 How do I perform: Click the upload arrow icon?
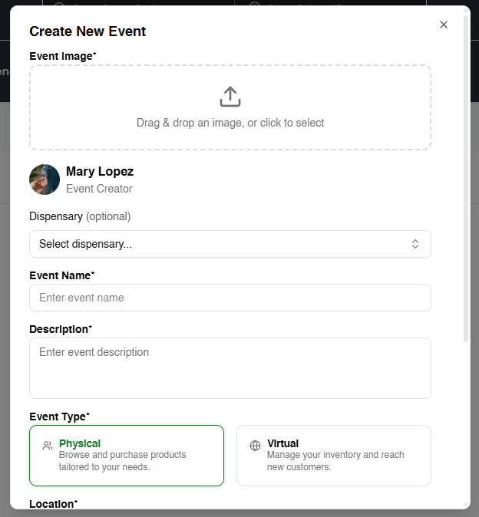[x=230, y=97]
